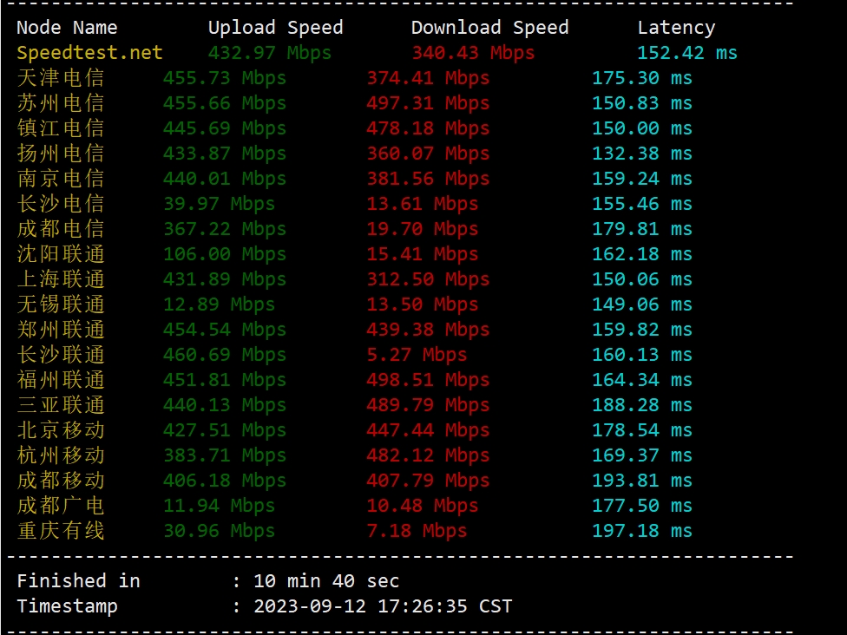Click the 扬州电信 latency 132.38 ms
Viewport: 847px width, 635px height.
point(641,154)
